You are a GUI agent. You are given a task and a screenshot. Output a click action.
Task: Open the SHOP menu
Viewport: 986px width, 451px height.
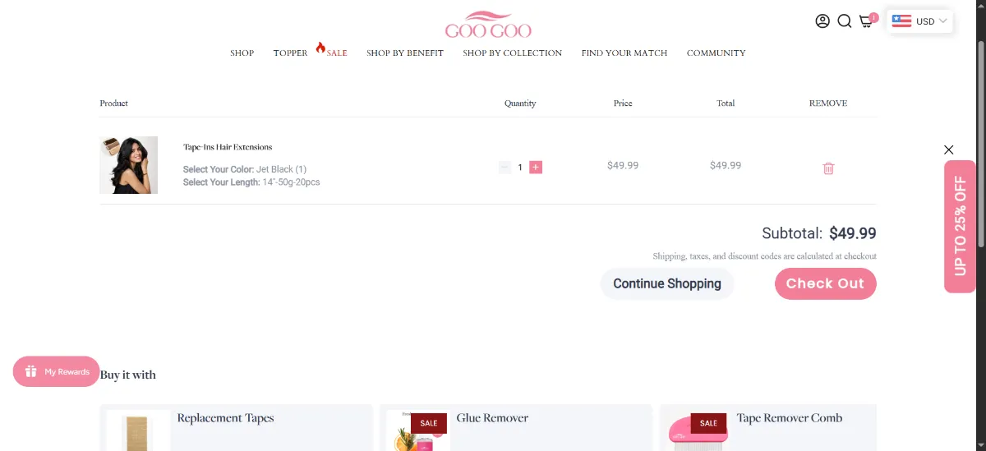(242, 53)
